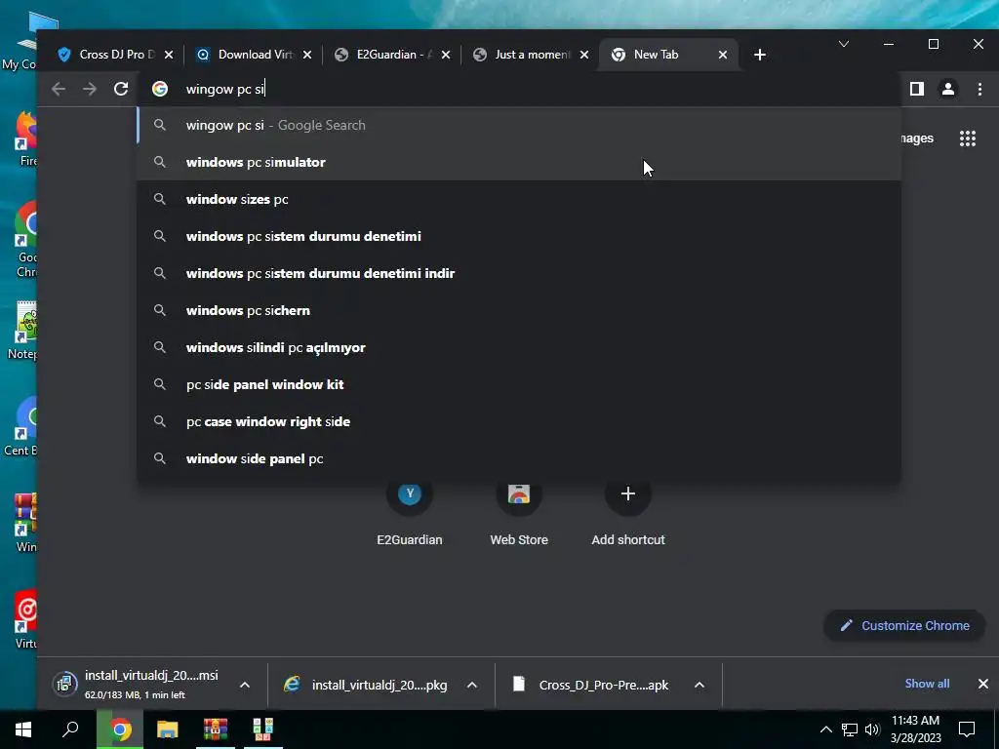Open the Chrome side panel icon
This screenshot has width=999, height=749.
917,89
